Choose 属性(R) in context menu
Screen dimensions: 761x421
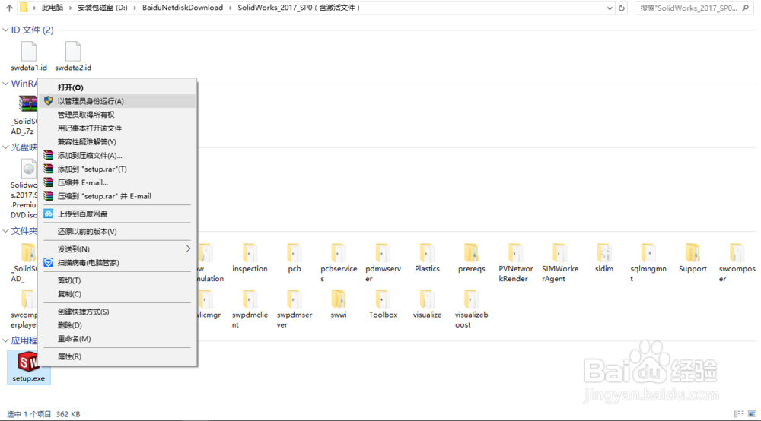point(117,356)
